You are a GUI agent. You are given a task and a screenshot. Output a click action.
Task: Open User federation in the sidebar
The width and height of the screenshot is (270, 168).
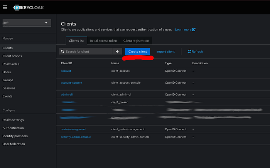tap(28, 144)
